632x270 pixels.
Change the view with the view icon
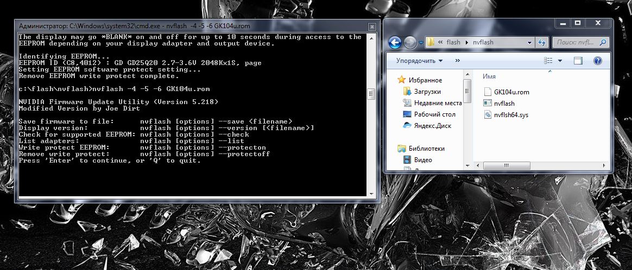[x=548, y=61]
